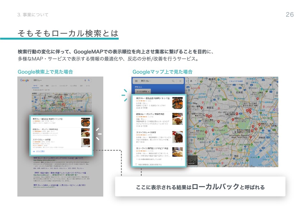Select the ニュース search tab
The image size is (305, 211).
(54, 86)
